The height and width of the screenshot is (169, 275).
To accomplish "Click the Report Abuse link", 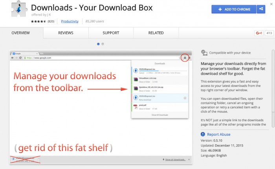I will (218, 135).
